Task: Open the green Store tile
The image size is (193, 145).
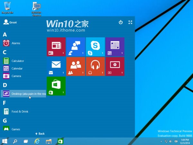Action: tap(56, 86)
